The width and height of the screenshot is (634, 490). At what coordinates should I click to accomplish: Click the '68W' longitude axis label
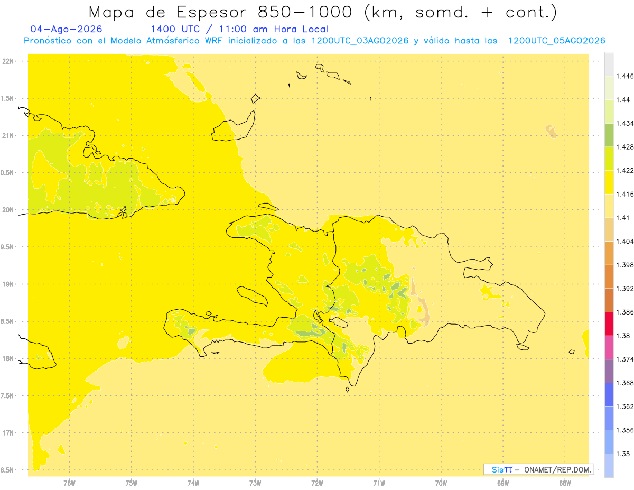pos(565,482)
